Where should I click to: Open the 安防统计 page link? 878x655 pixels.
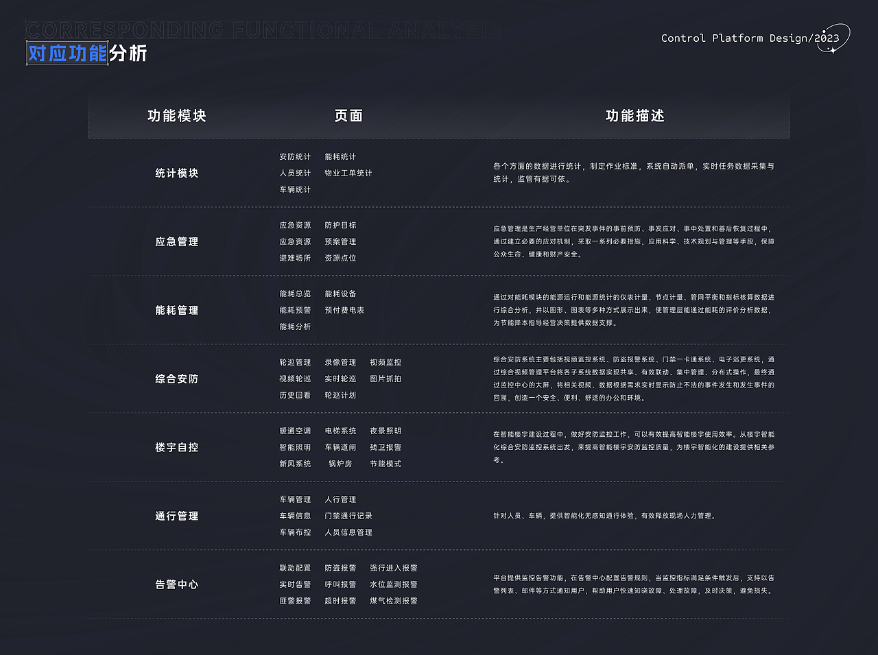295,156
